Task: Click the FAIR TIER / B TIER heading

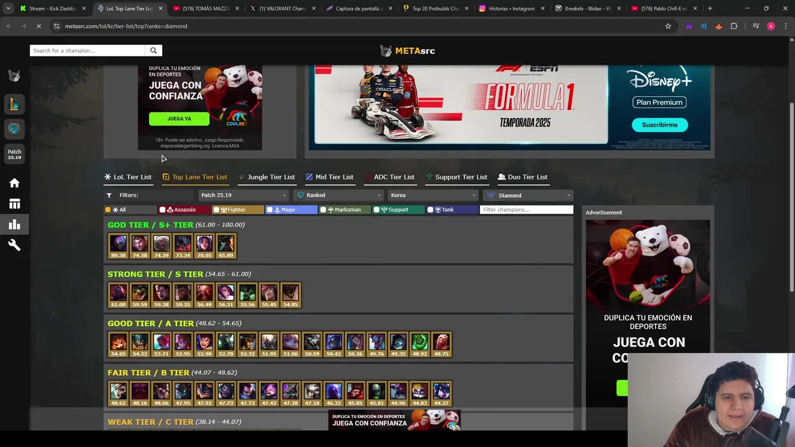Action: [x=148, y=372]
